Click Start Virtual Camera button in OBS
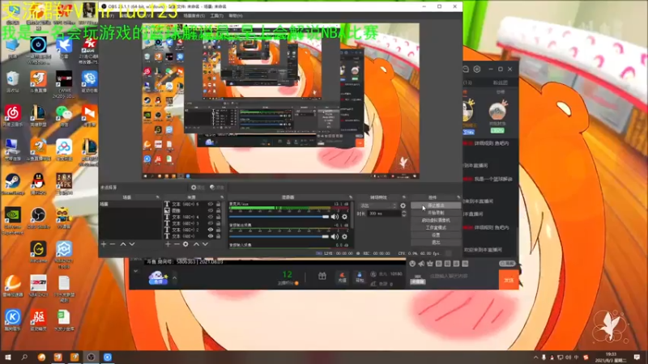Screen dimensions: 648x364 click(436, 220)
